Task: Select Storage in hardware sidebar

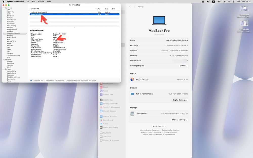Action: [x=10, y=53]
